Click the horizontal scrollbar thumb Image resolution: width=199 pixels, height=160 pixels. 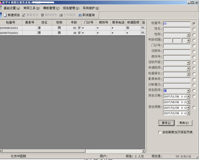(44, 151)
